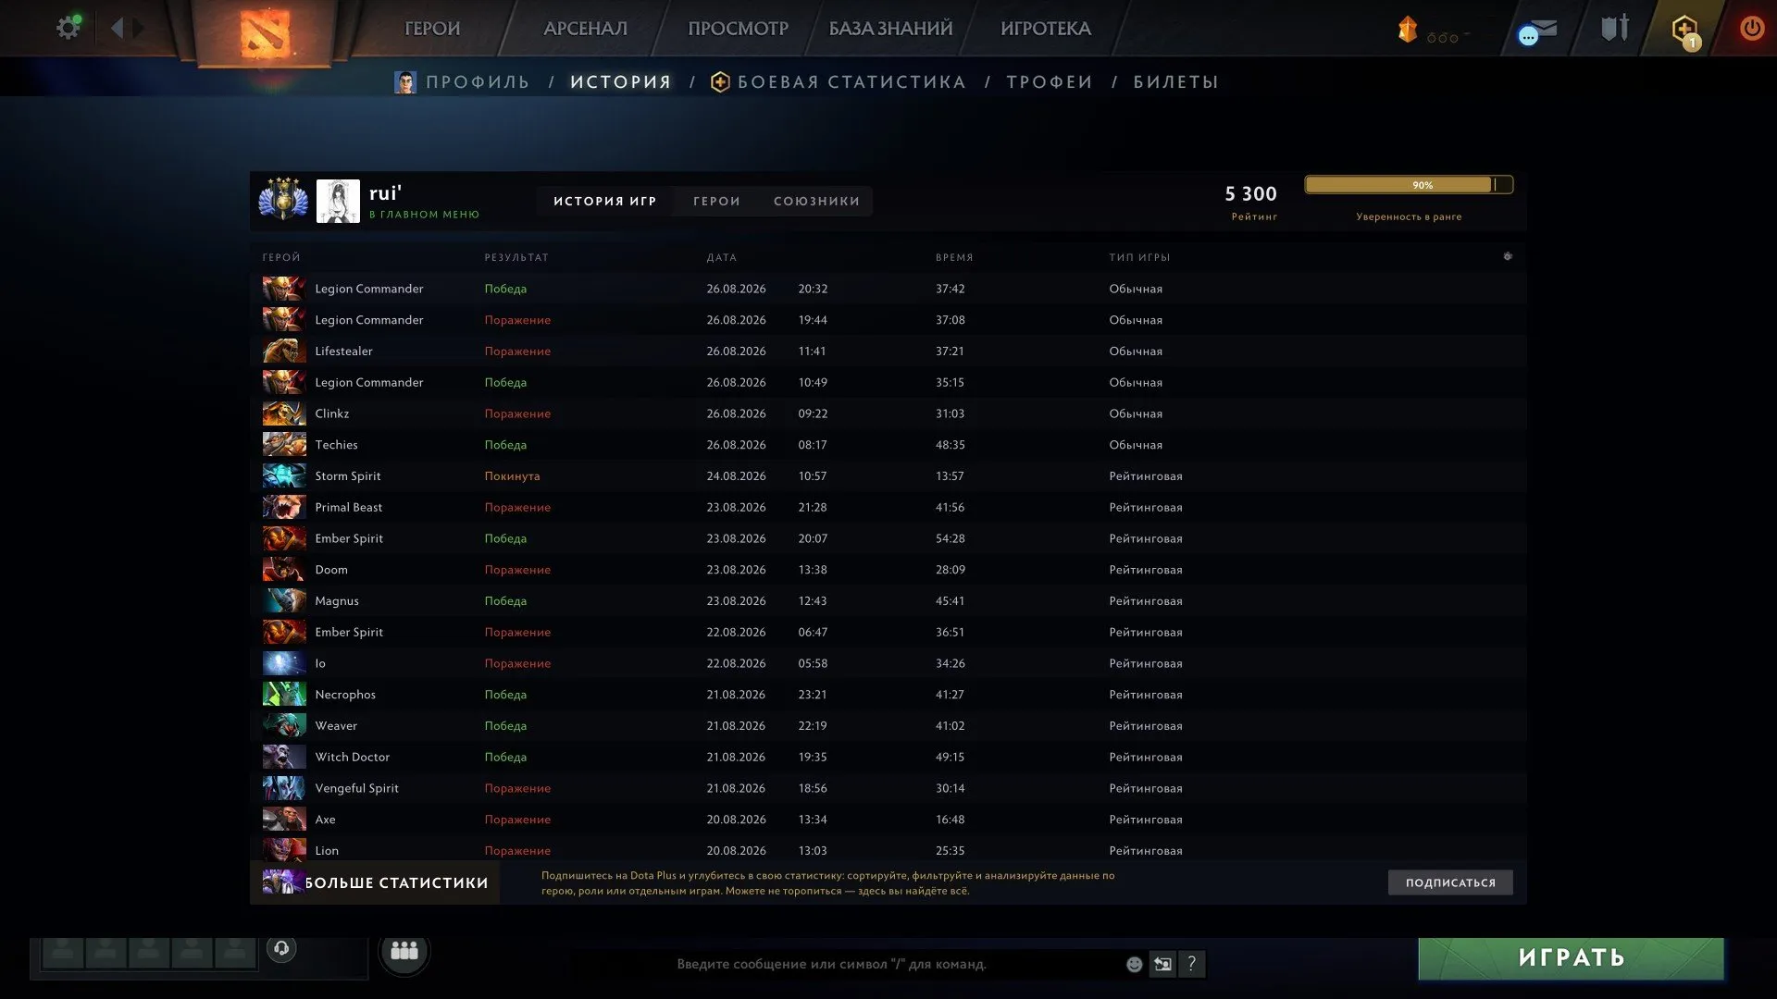Viewport: 1777px width, 999px height.
Task: Open the БАЗА ЗНАНИЙ top menu
Action: [890, 29]
